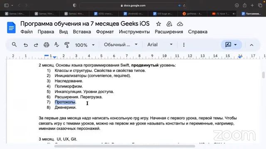This screenshot has height=149, width=266.
Task: Go forward in Safari history
Action: 26,5
